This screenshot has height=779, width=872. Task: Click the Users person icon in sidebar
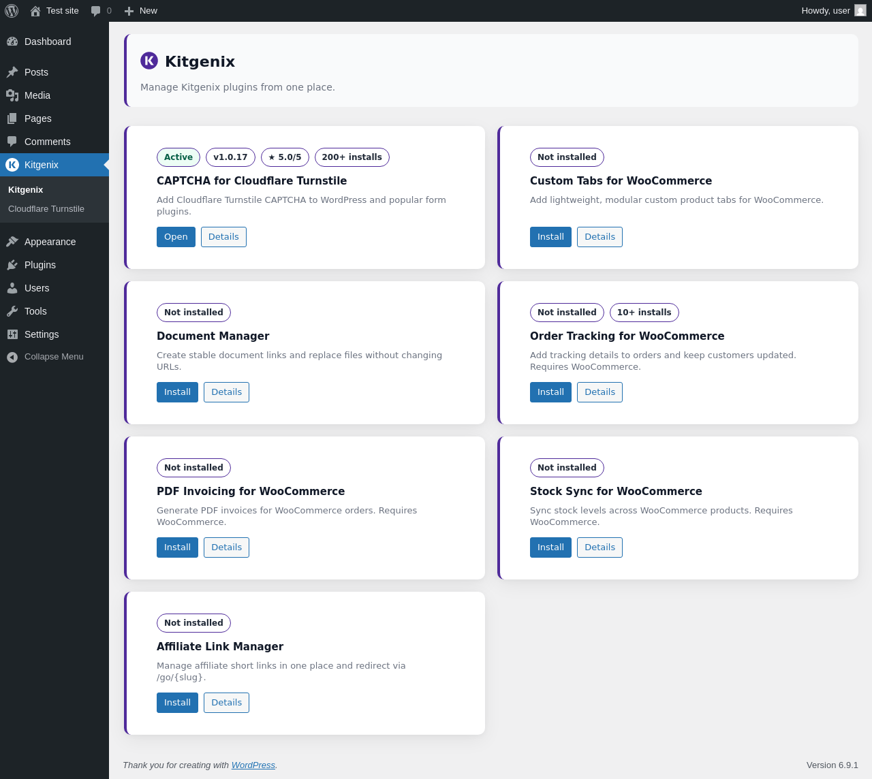pos(12,288)
